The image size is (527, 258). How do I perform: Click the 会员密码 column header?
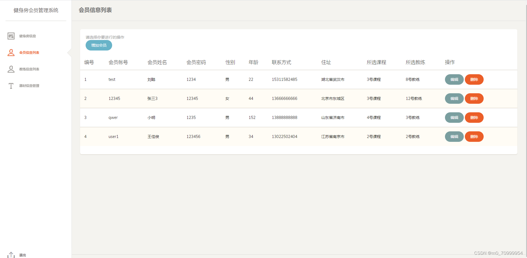196,62
